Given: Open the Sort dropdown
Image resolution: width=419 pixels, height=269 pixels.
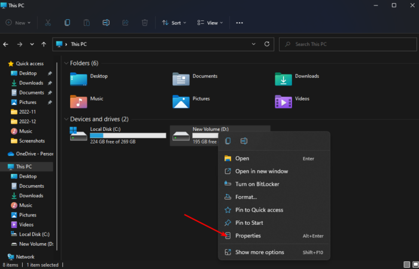Looking at the screenshot, I should pos(174,23).
